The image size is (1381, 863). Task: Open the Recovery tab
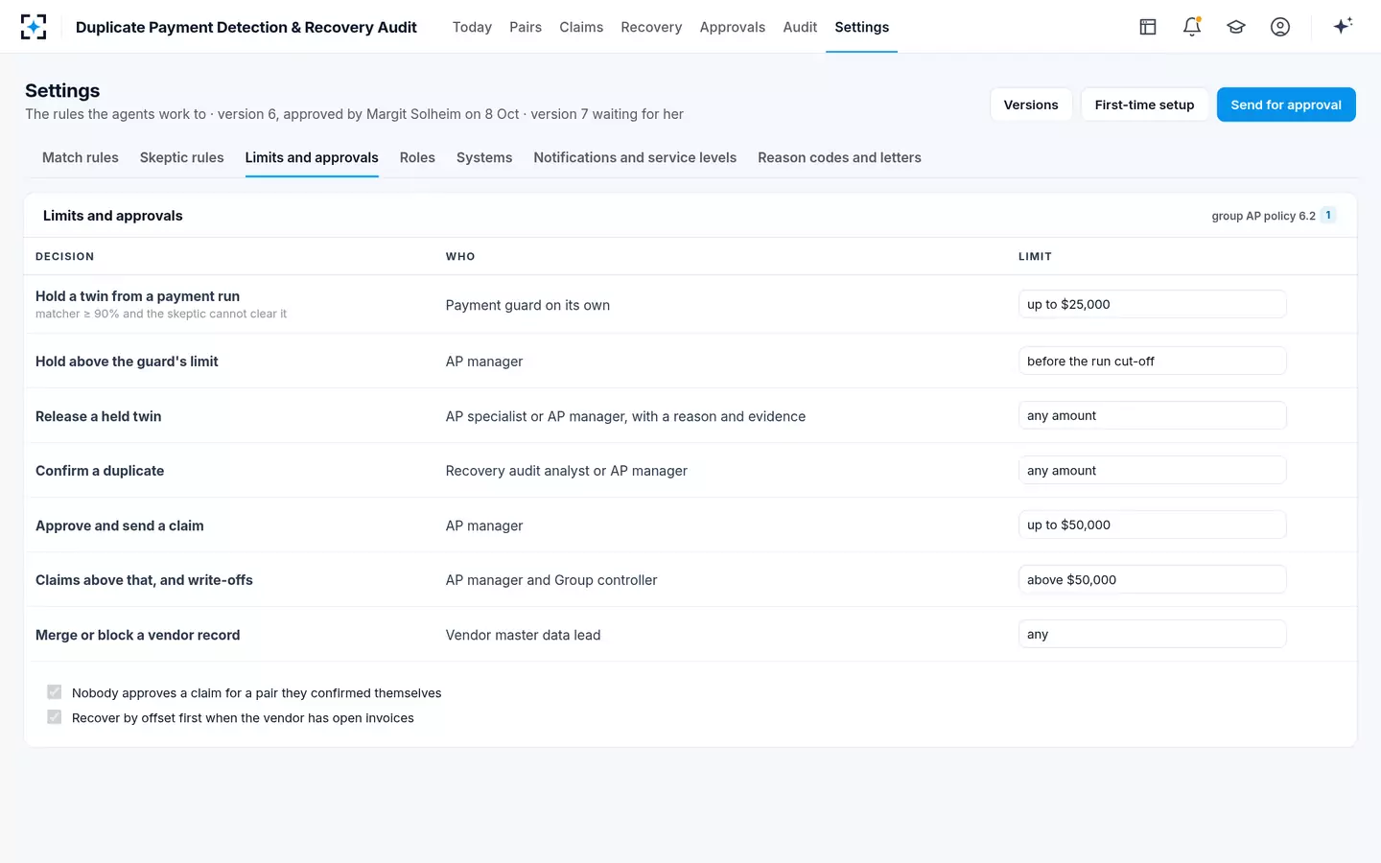pyautogui.click(x=651, y=27)
